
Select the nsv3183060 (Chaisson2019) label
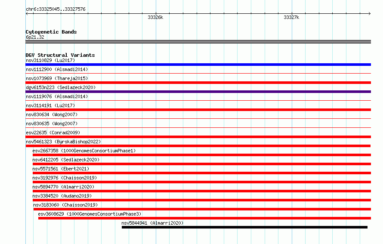(65, 205)
